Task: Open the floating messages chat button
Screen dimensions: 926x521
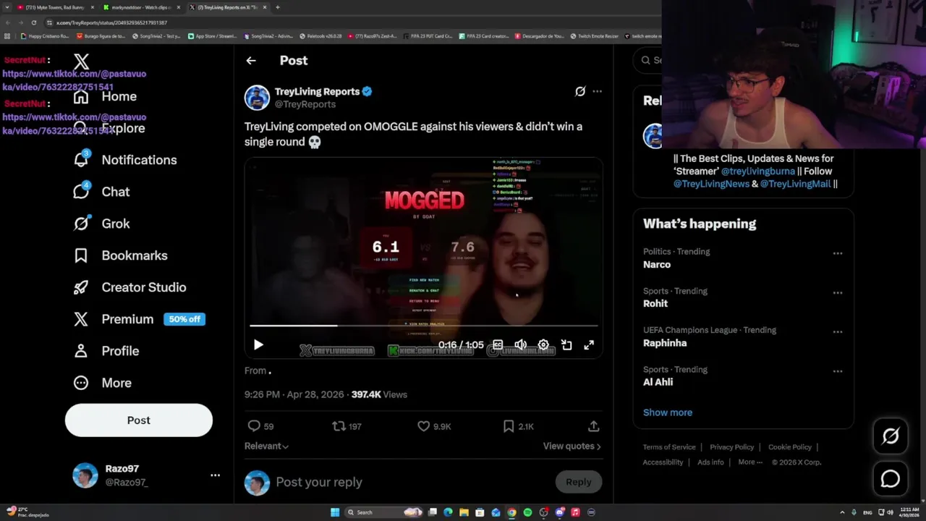Action: (x=891, y=478)
